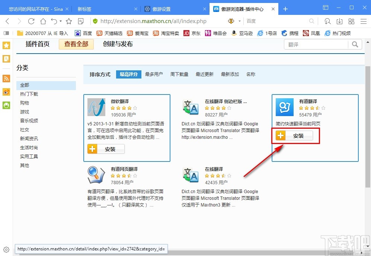Open 携程 bookmark
Viewport: 371px width, 256px height.
coord(290,33)
